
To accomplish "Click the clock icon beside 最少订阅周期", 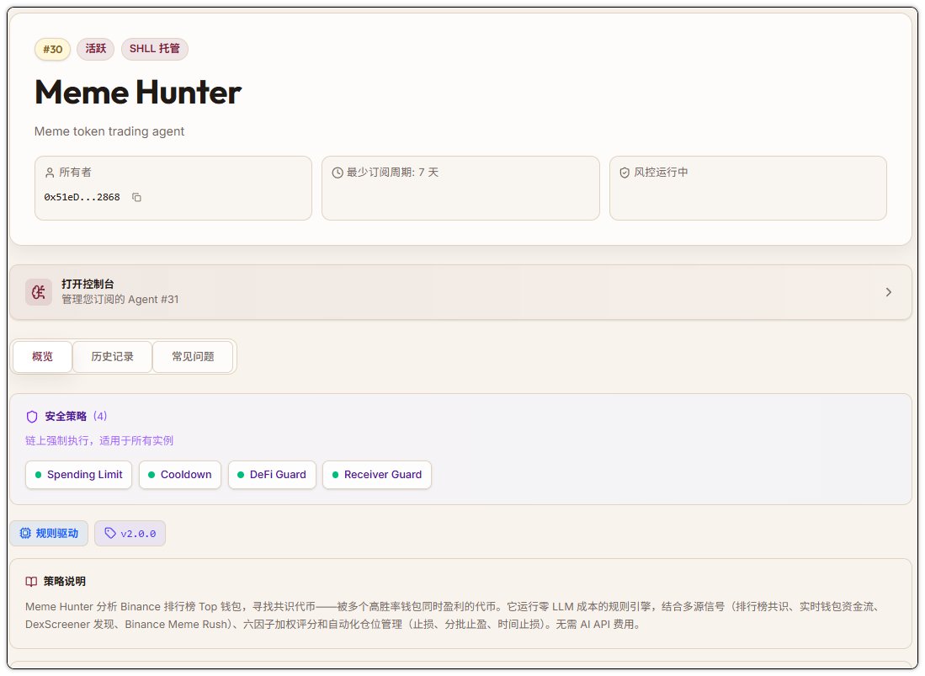I will 338,173.
